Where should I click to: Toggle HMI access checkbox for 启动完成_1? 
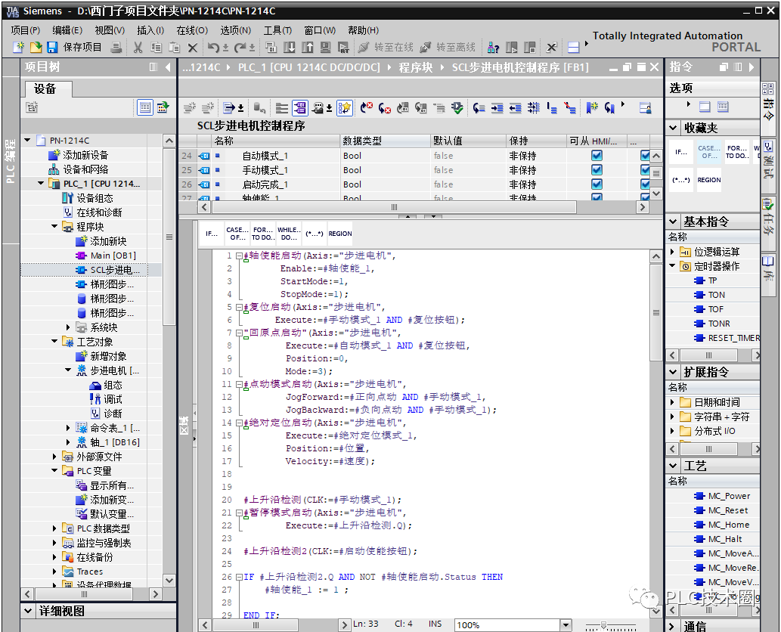point(597,184)
